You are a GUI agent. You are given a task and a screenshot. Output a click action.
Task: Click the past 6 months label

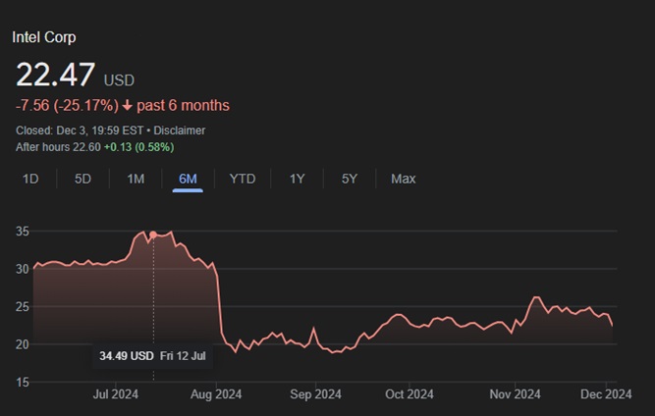coord(183,106)
